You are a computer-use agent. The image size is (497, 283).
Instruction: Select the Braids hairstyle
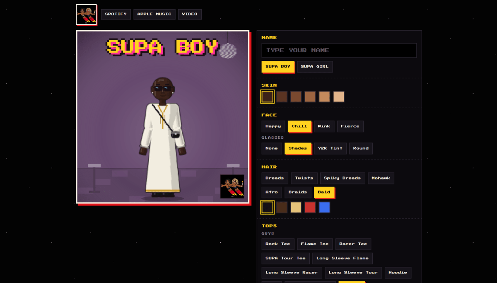[298, 192]
